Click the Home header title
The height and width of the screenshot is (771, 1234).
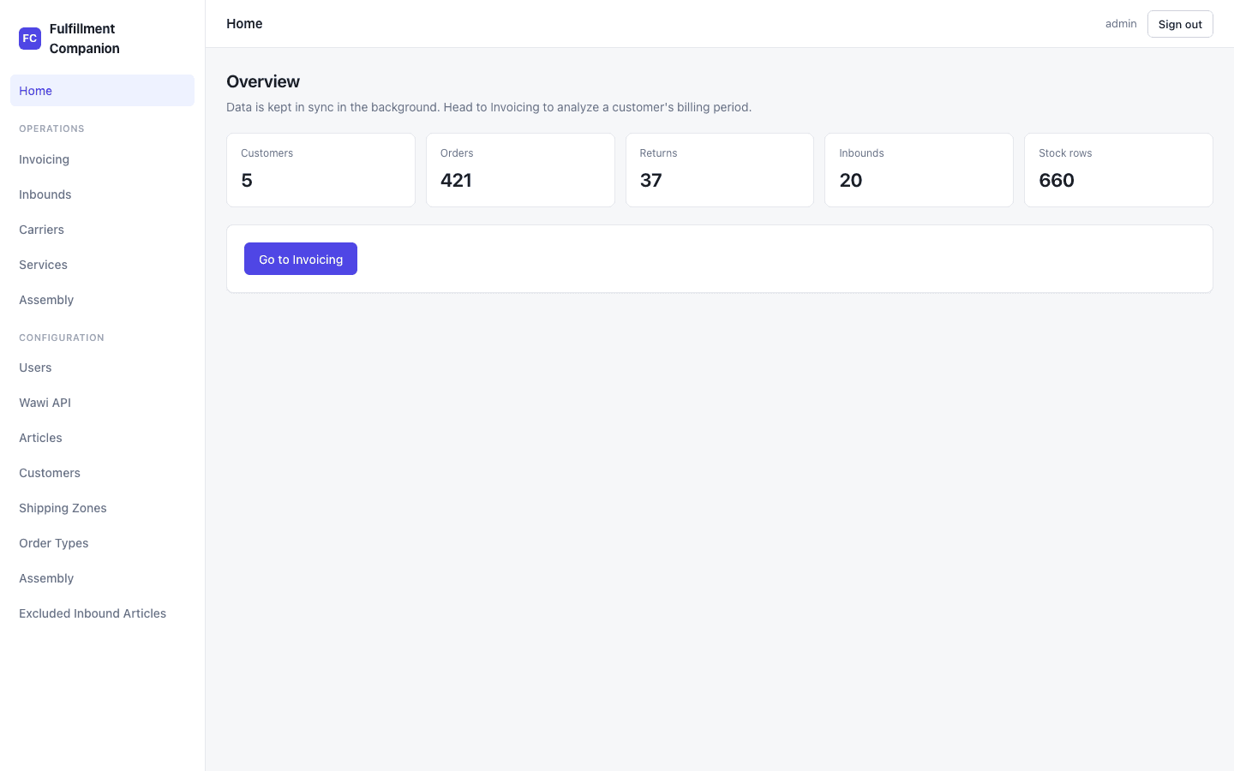coord(244,24)
